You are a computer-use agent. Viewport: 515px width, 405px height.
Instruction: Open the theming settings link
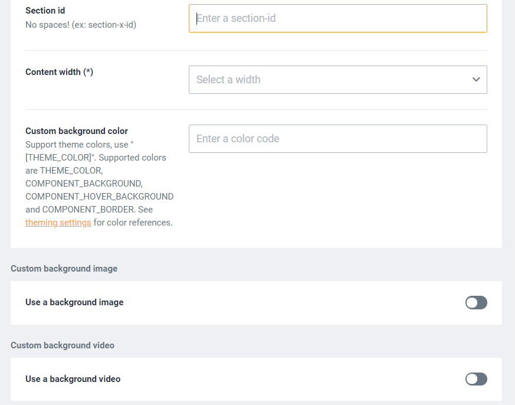[x=58, y=223]
